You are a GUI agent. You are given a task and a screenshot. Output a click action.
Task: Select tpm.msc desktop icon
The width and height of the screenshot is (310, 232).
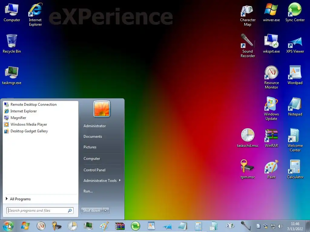click(248, 169)
